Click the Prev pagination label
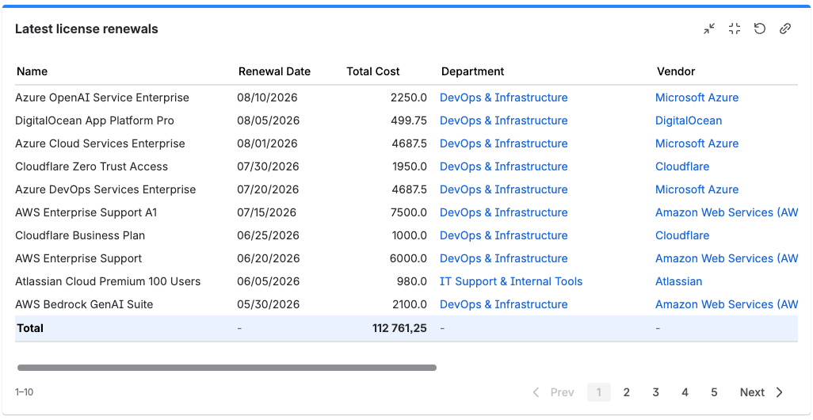 point(562,392)
